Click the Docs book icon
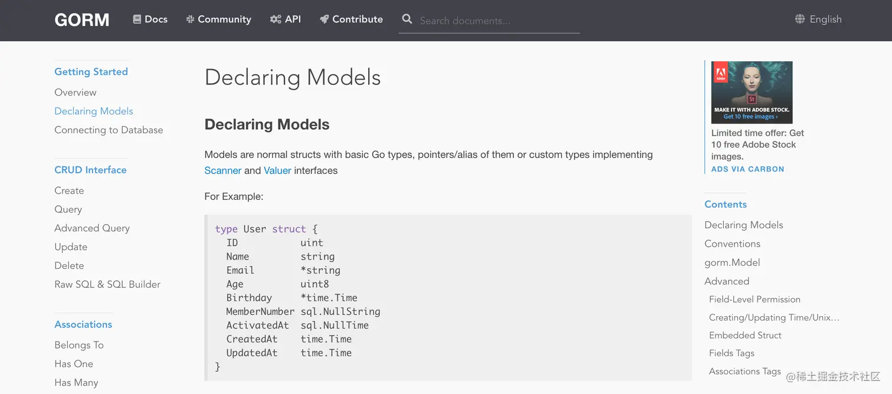This screenshot has width=892, height=394. point(137,19)
